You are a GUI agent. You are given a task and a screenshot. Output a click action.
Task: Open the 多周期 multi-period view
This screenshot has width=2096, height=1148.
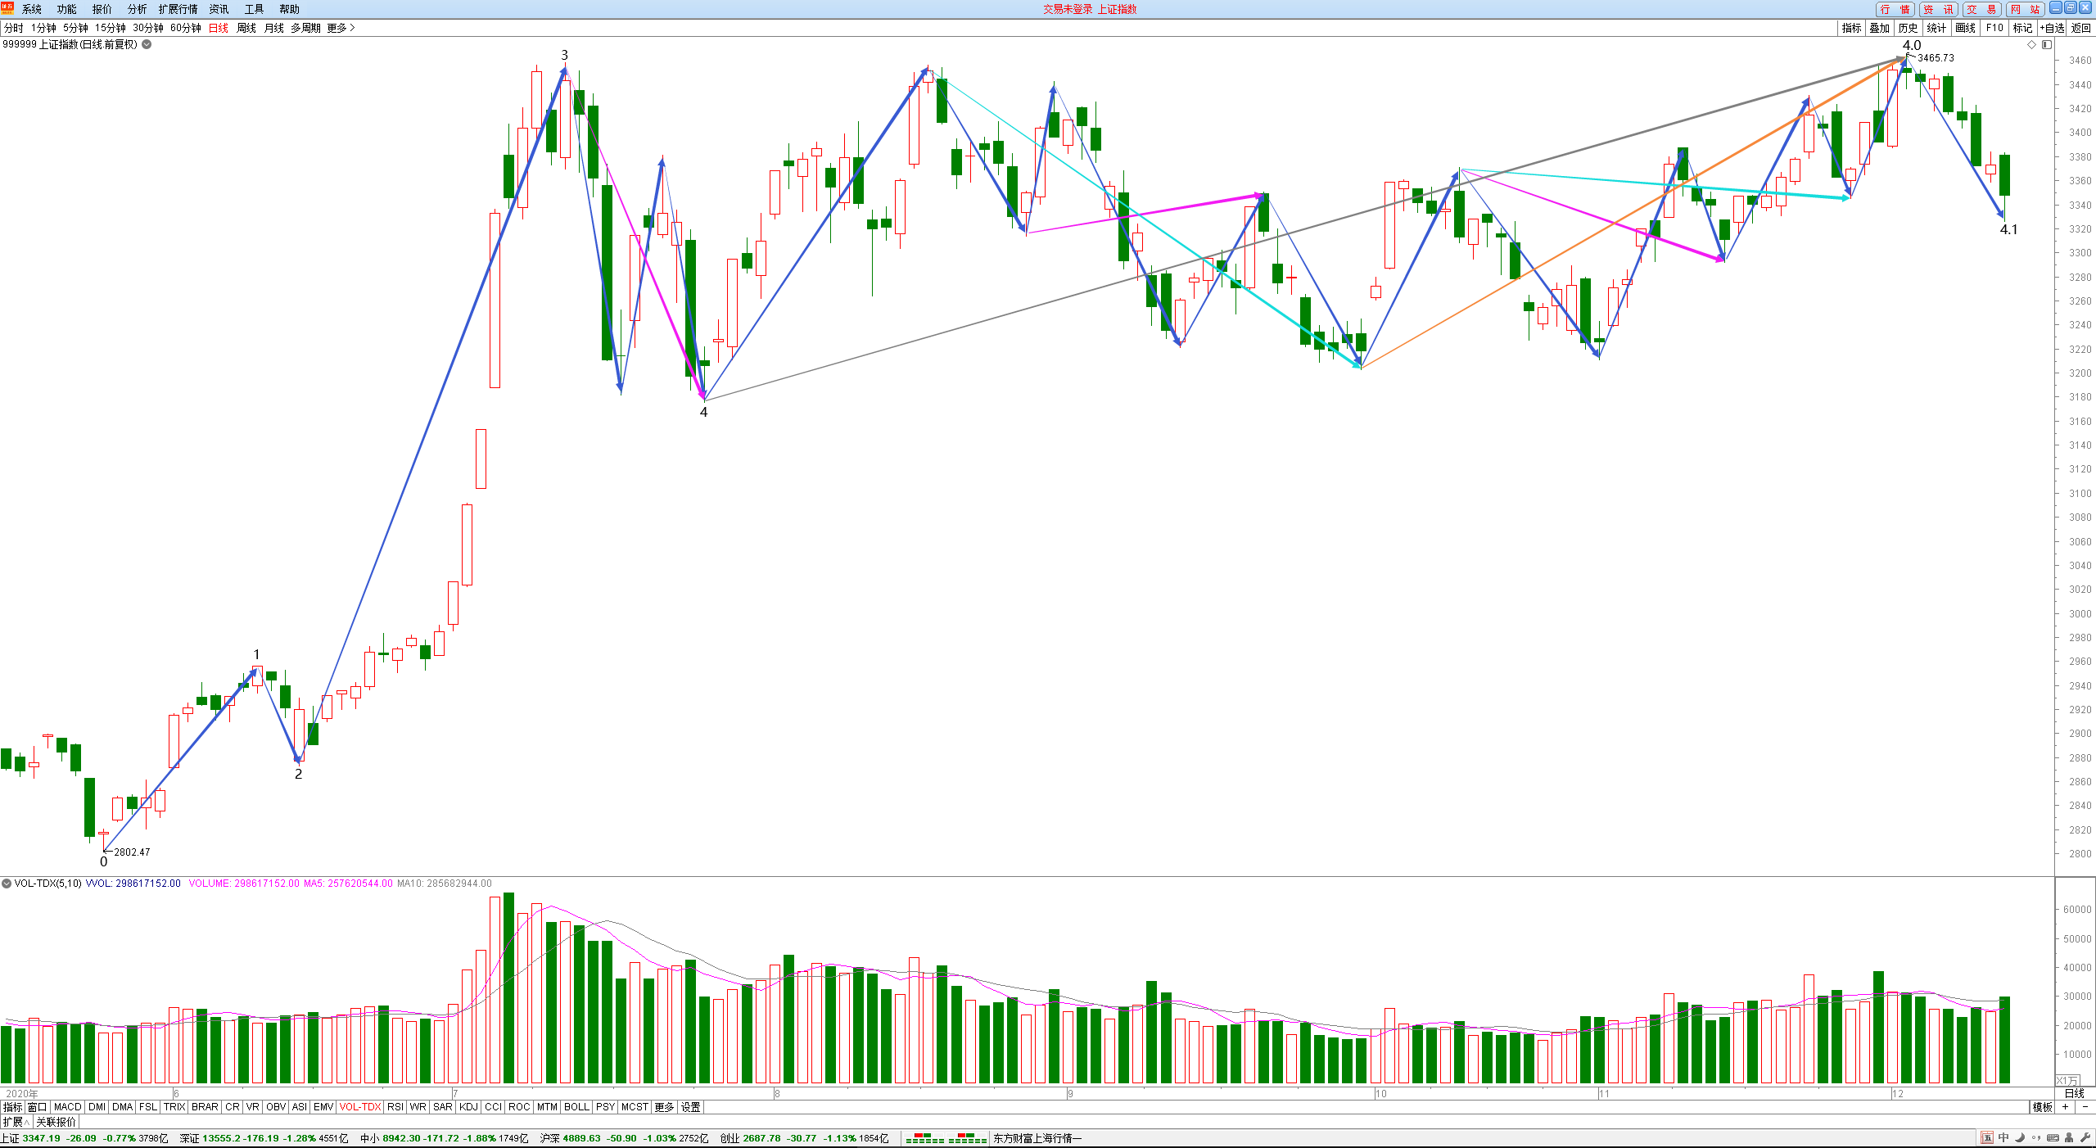[305, 28]
